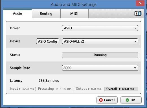
Task: Click the green checkmark icon on OK
Action: (128, 100)
